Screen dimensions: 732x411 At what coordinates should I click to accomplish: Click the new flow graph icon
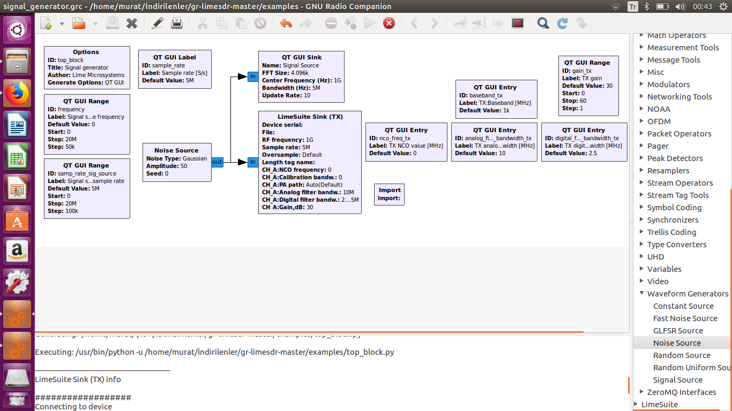click(x=47, y=24)
